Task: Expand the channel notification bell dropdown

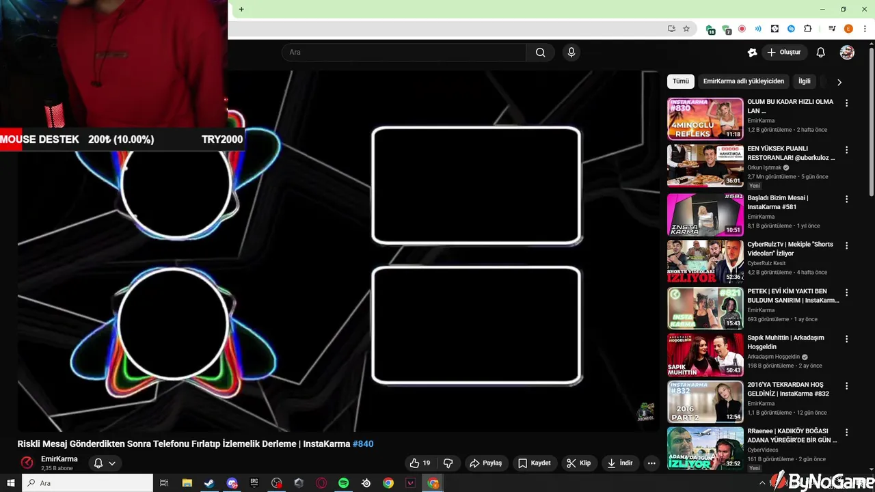Action: point(105,463)
